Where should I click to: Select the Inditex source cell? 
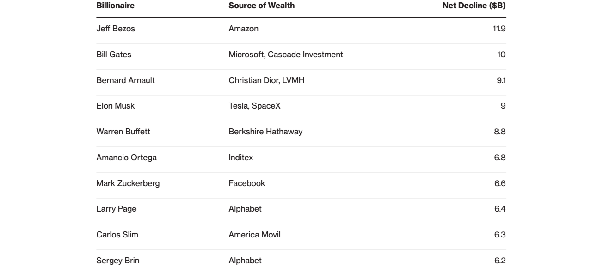(241, 158)
